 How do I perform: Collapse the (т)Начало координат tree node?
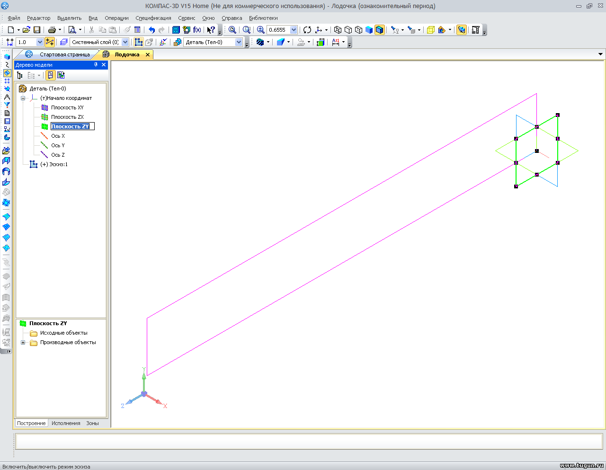pos(23,98)
